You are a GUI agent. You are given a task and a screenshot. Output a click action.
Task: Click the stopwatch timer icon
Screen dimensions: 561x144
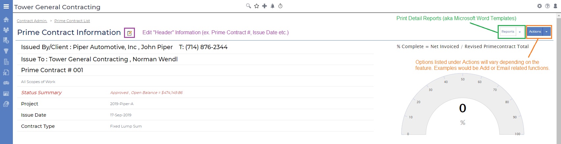[280, 6]
